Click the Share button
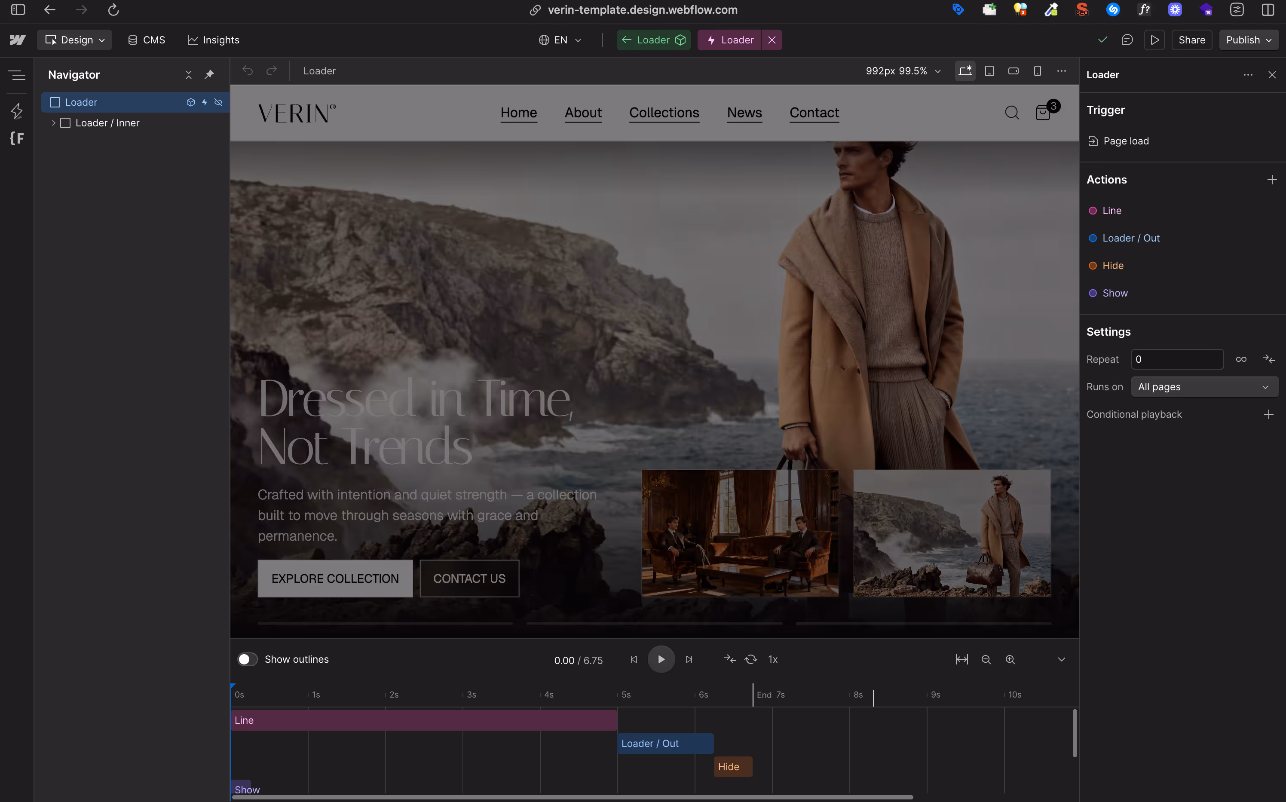This screenshot has width=1286, height=802. [1191, 40]
